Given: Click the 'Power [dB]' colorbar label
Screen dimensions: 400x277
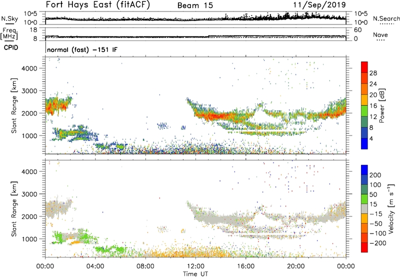Looking at the screenshot, I should click(382, 105).
